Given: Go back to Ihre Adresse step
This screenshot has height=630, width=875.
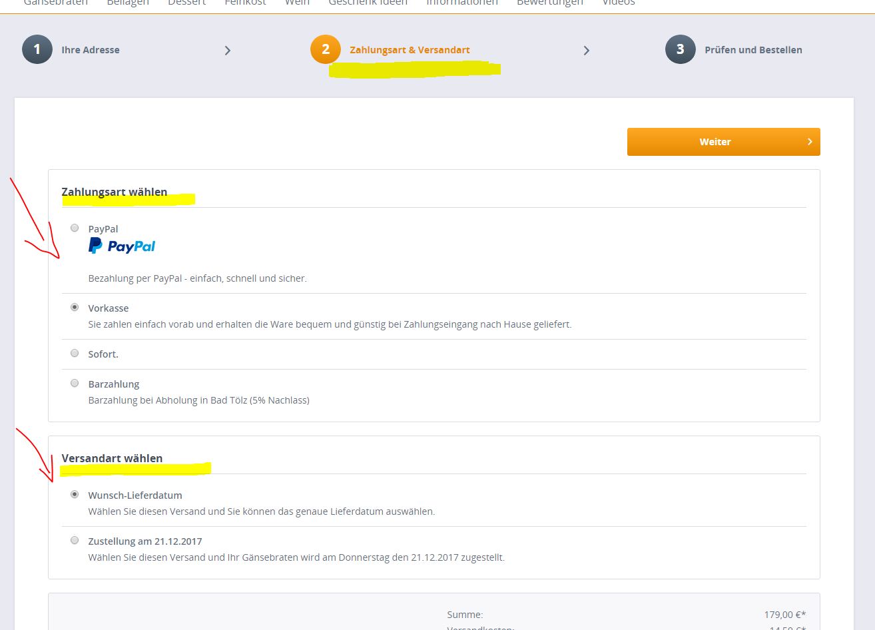Looking at the screenshot, I should tap(91, 50).
